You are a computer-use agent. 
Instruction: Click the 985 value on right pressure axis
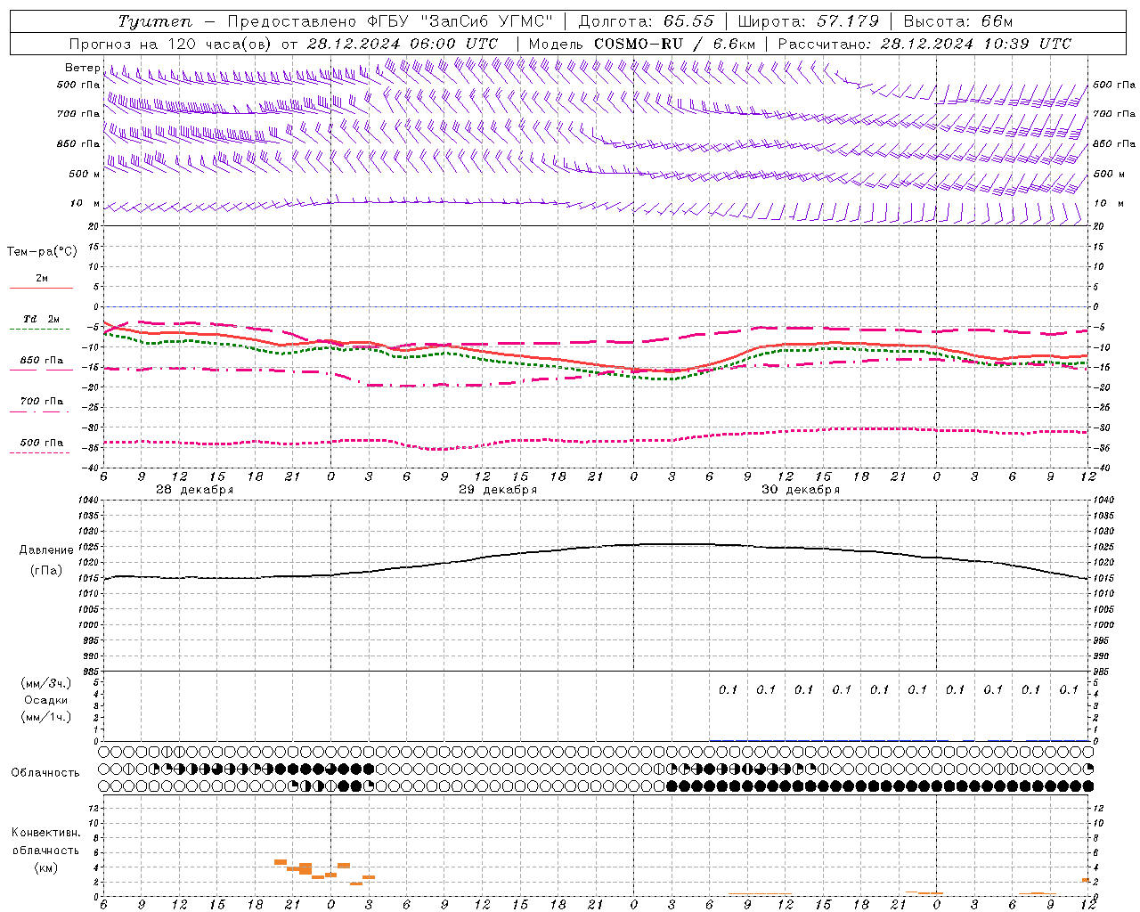click(1103, 672)
